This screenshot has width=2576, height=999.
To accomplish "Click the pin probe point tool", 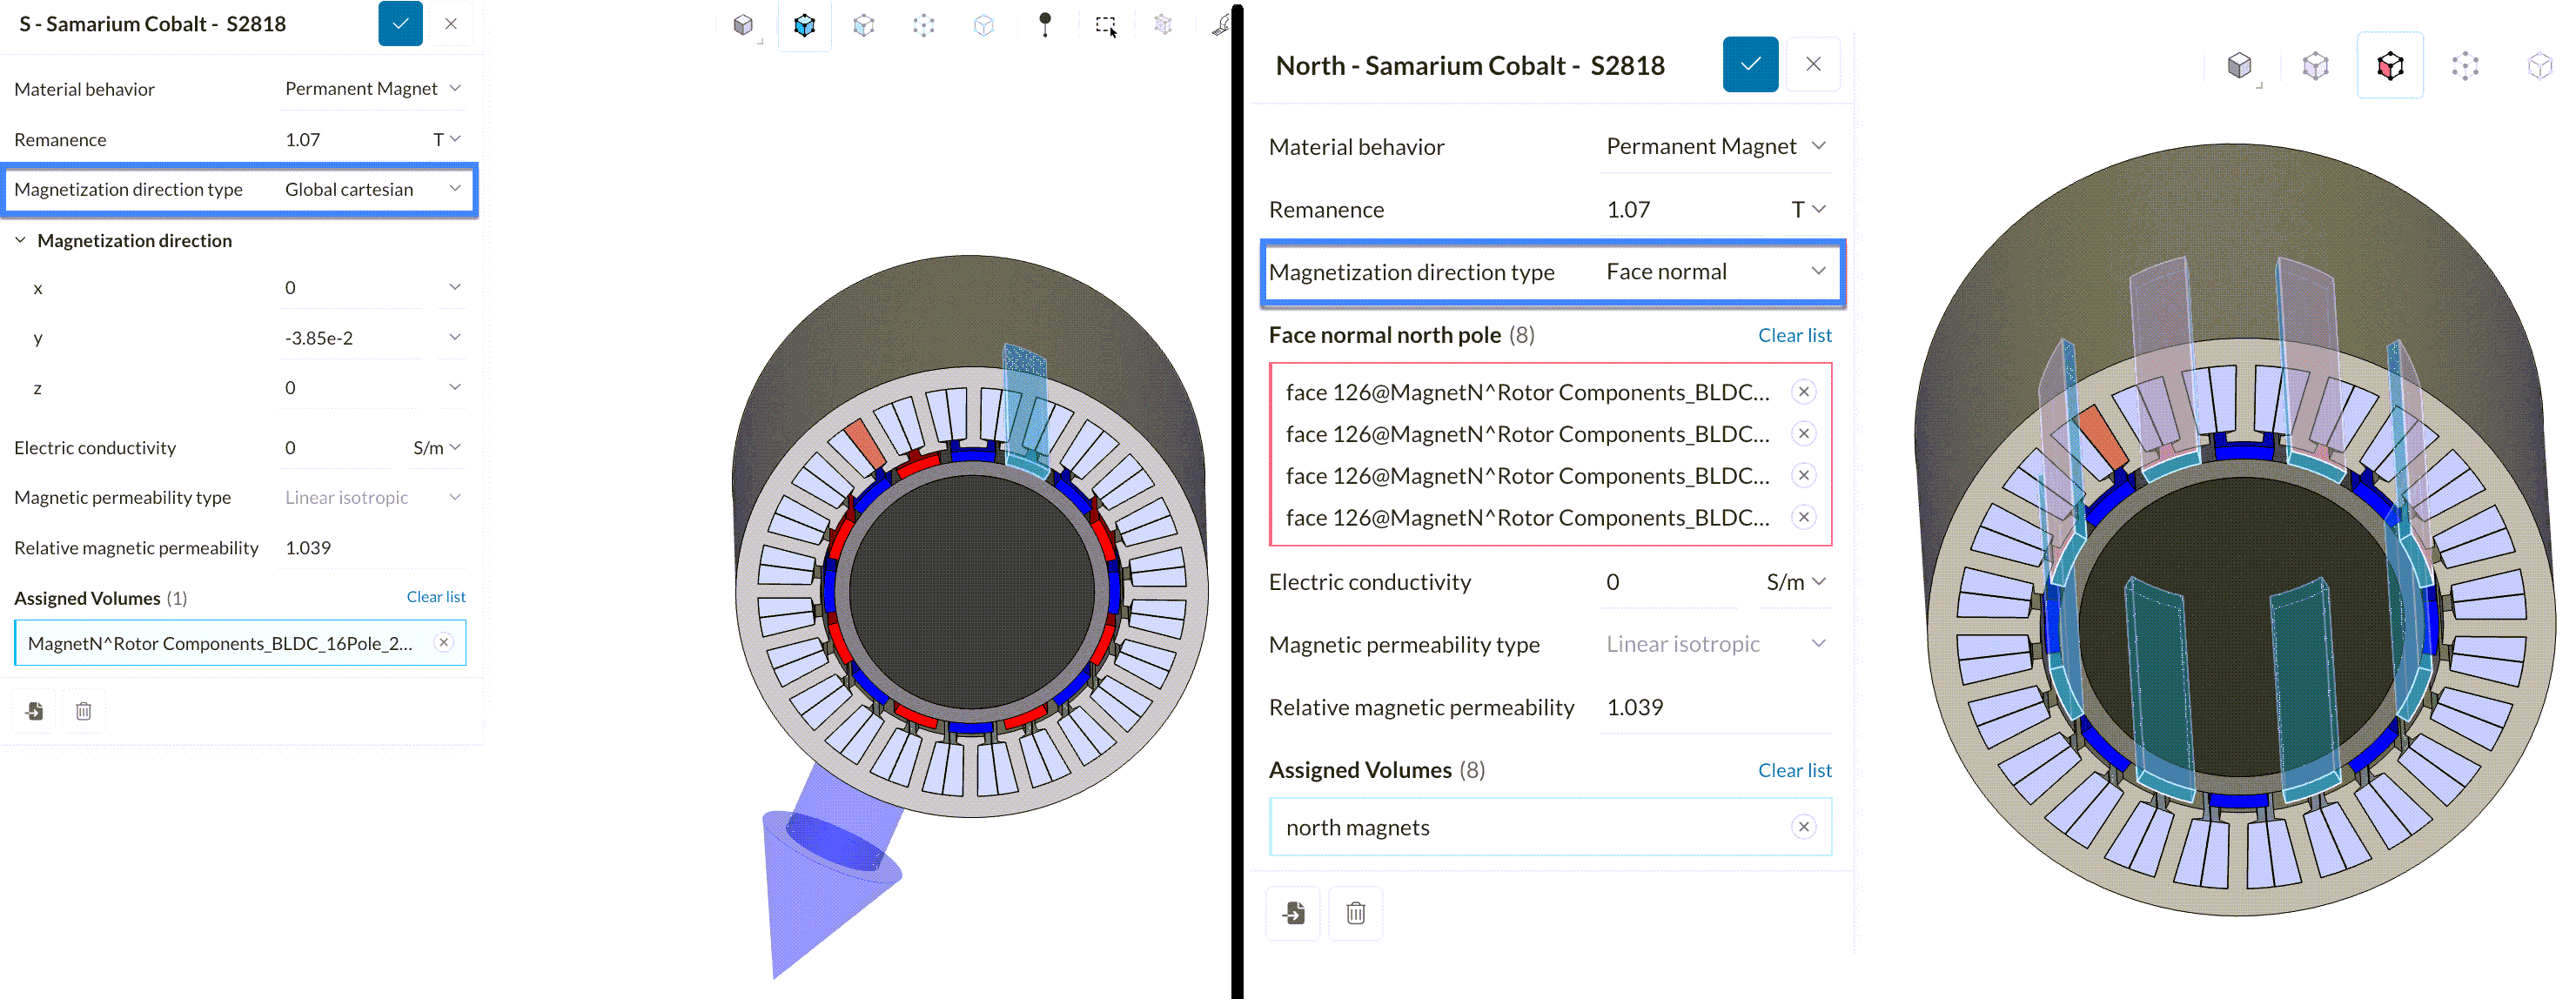I will tap(1045, 25).
